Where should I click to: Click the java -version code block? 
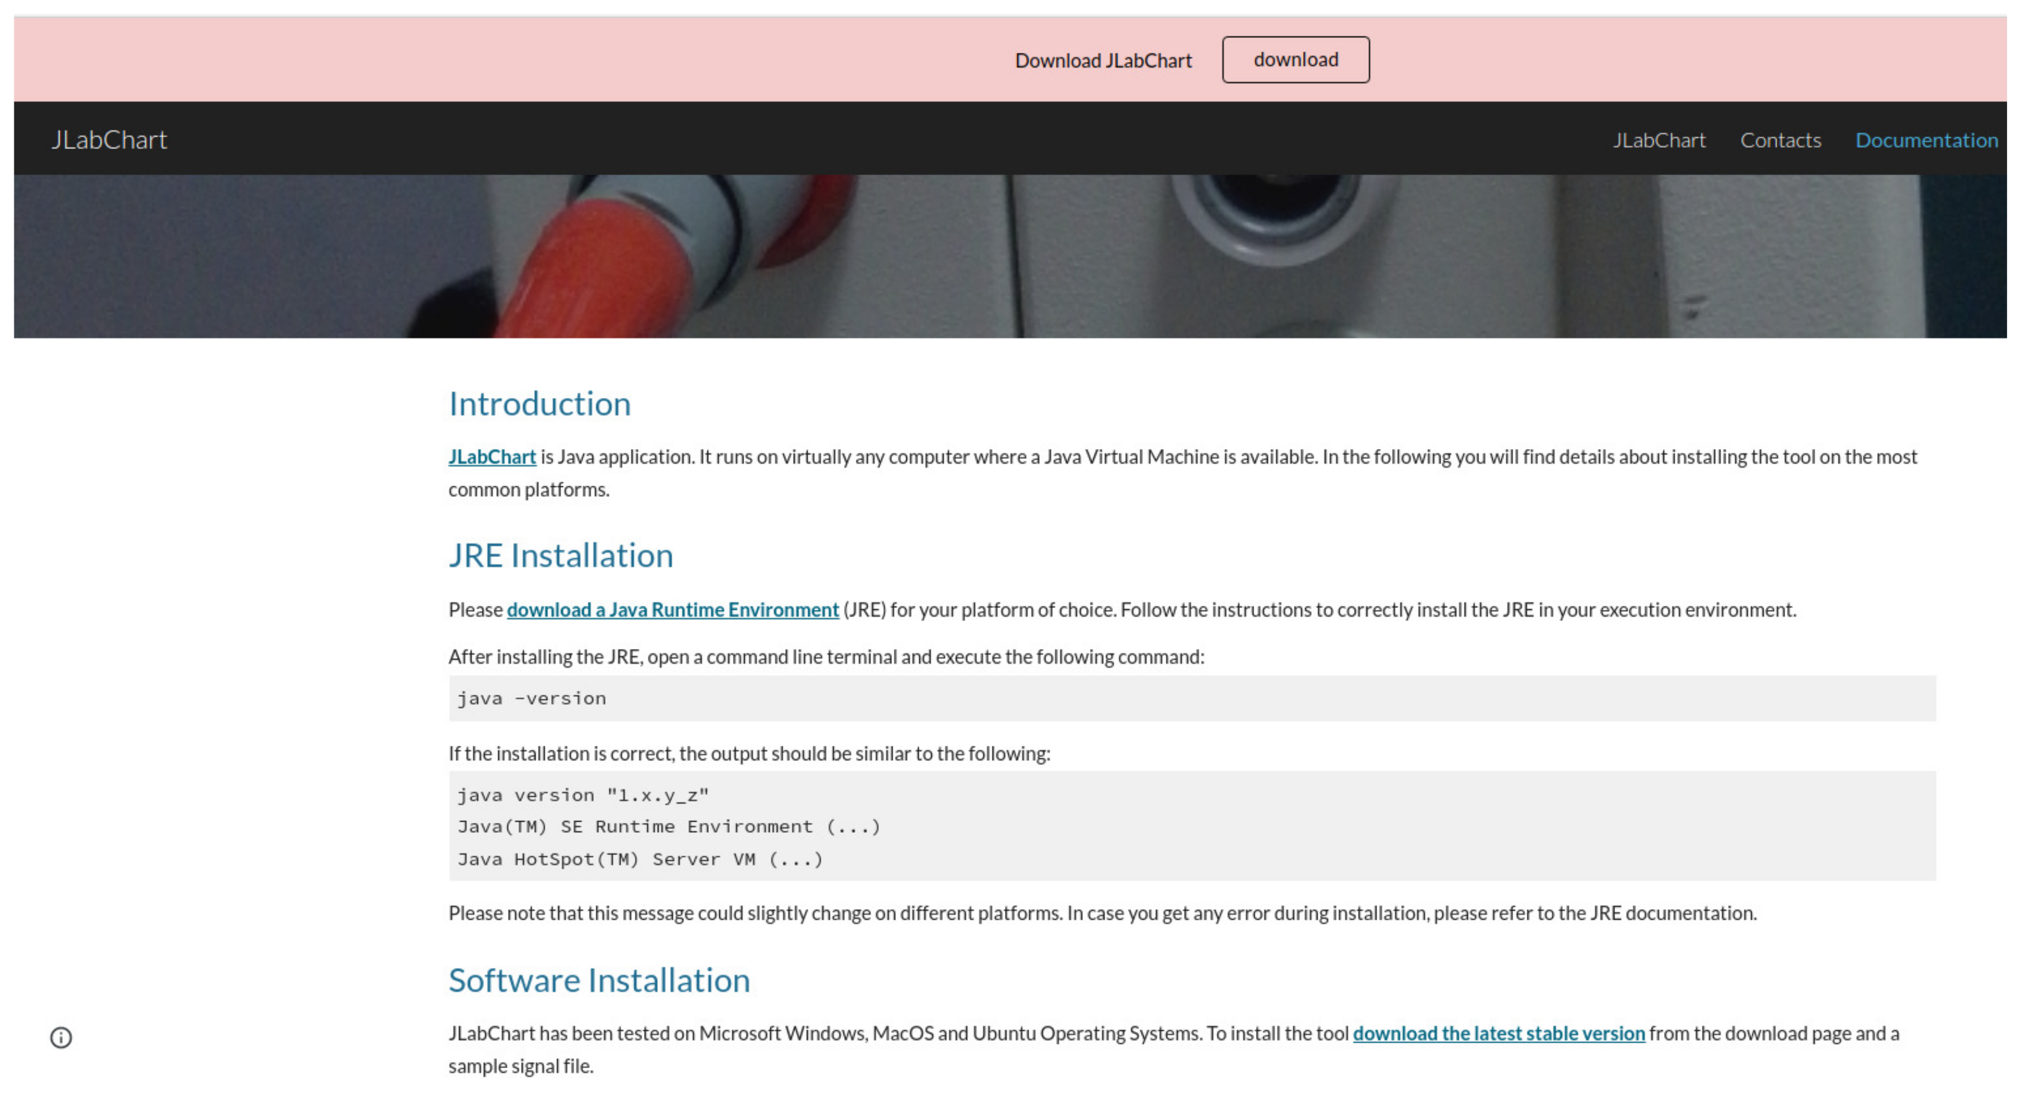[532, 699]
